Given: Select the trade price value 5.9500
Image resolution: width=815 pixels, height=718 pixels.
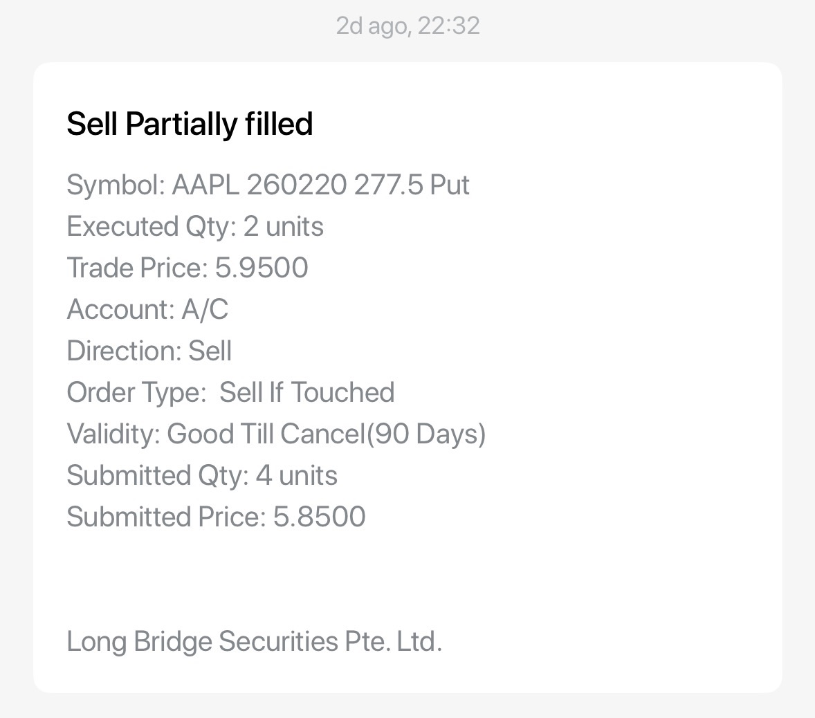Looking at the screenshot, I should 262,268.
